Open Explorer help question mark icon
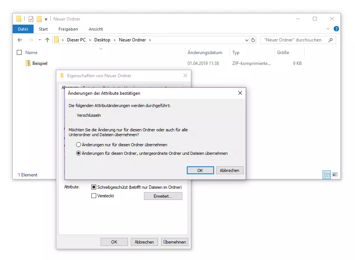 point(336,29)
